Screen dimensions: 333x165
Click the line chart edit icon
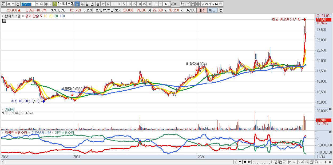click(x=188, y=4)
